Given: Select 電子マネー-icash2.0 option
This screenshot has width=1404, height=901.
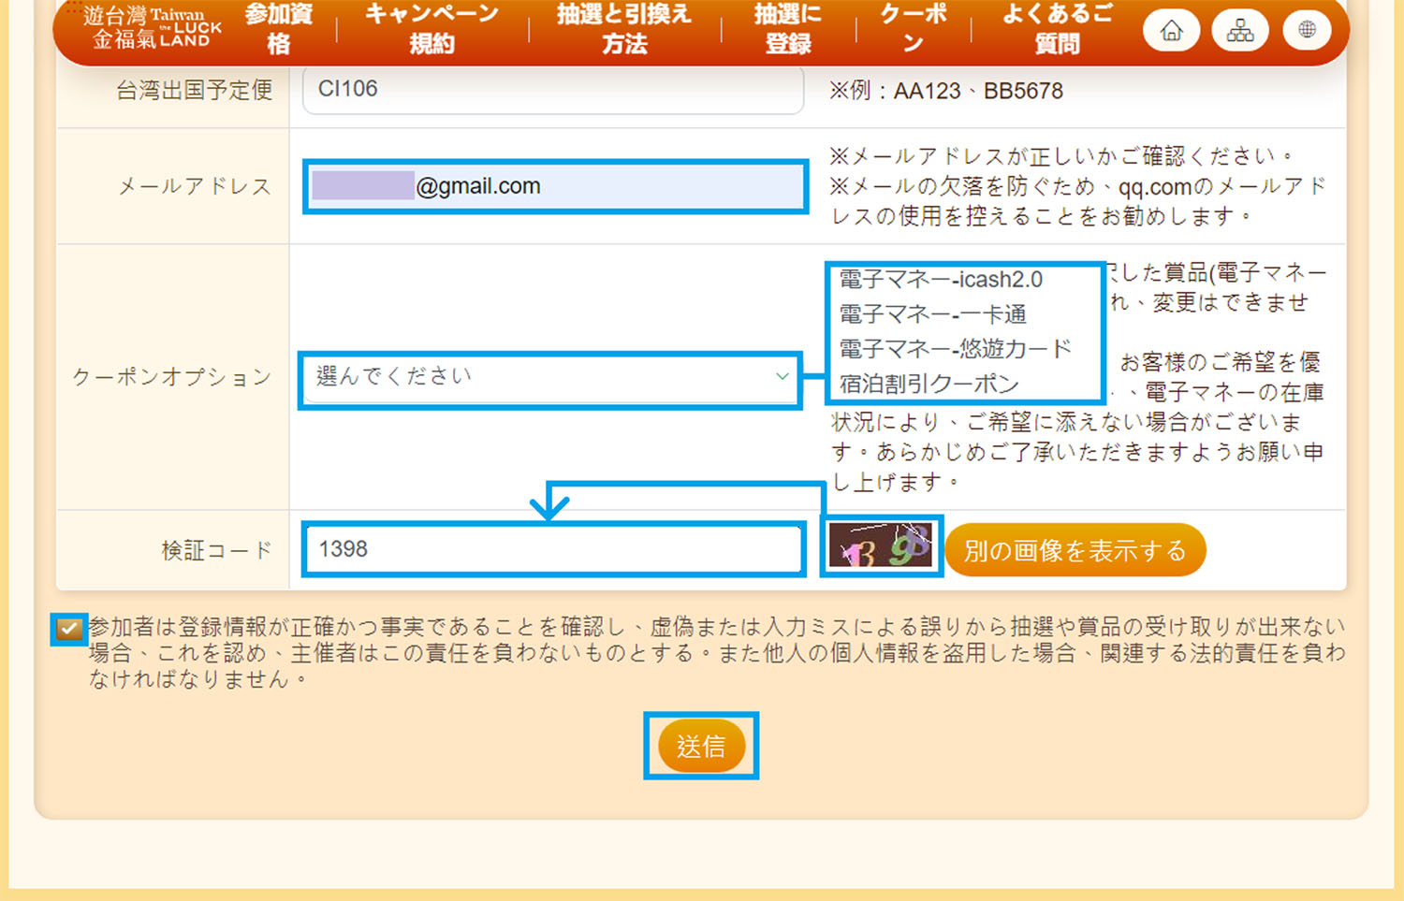Looking at the screenshot, I should [940, 280].
